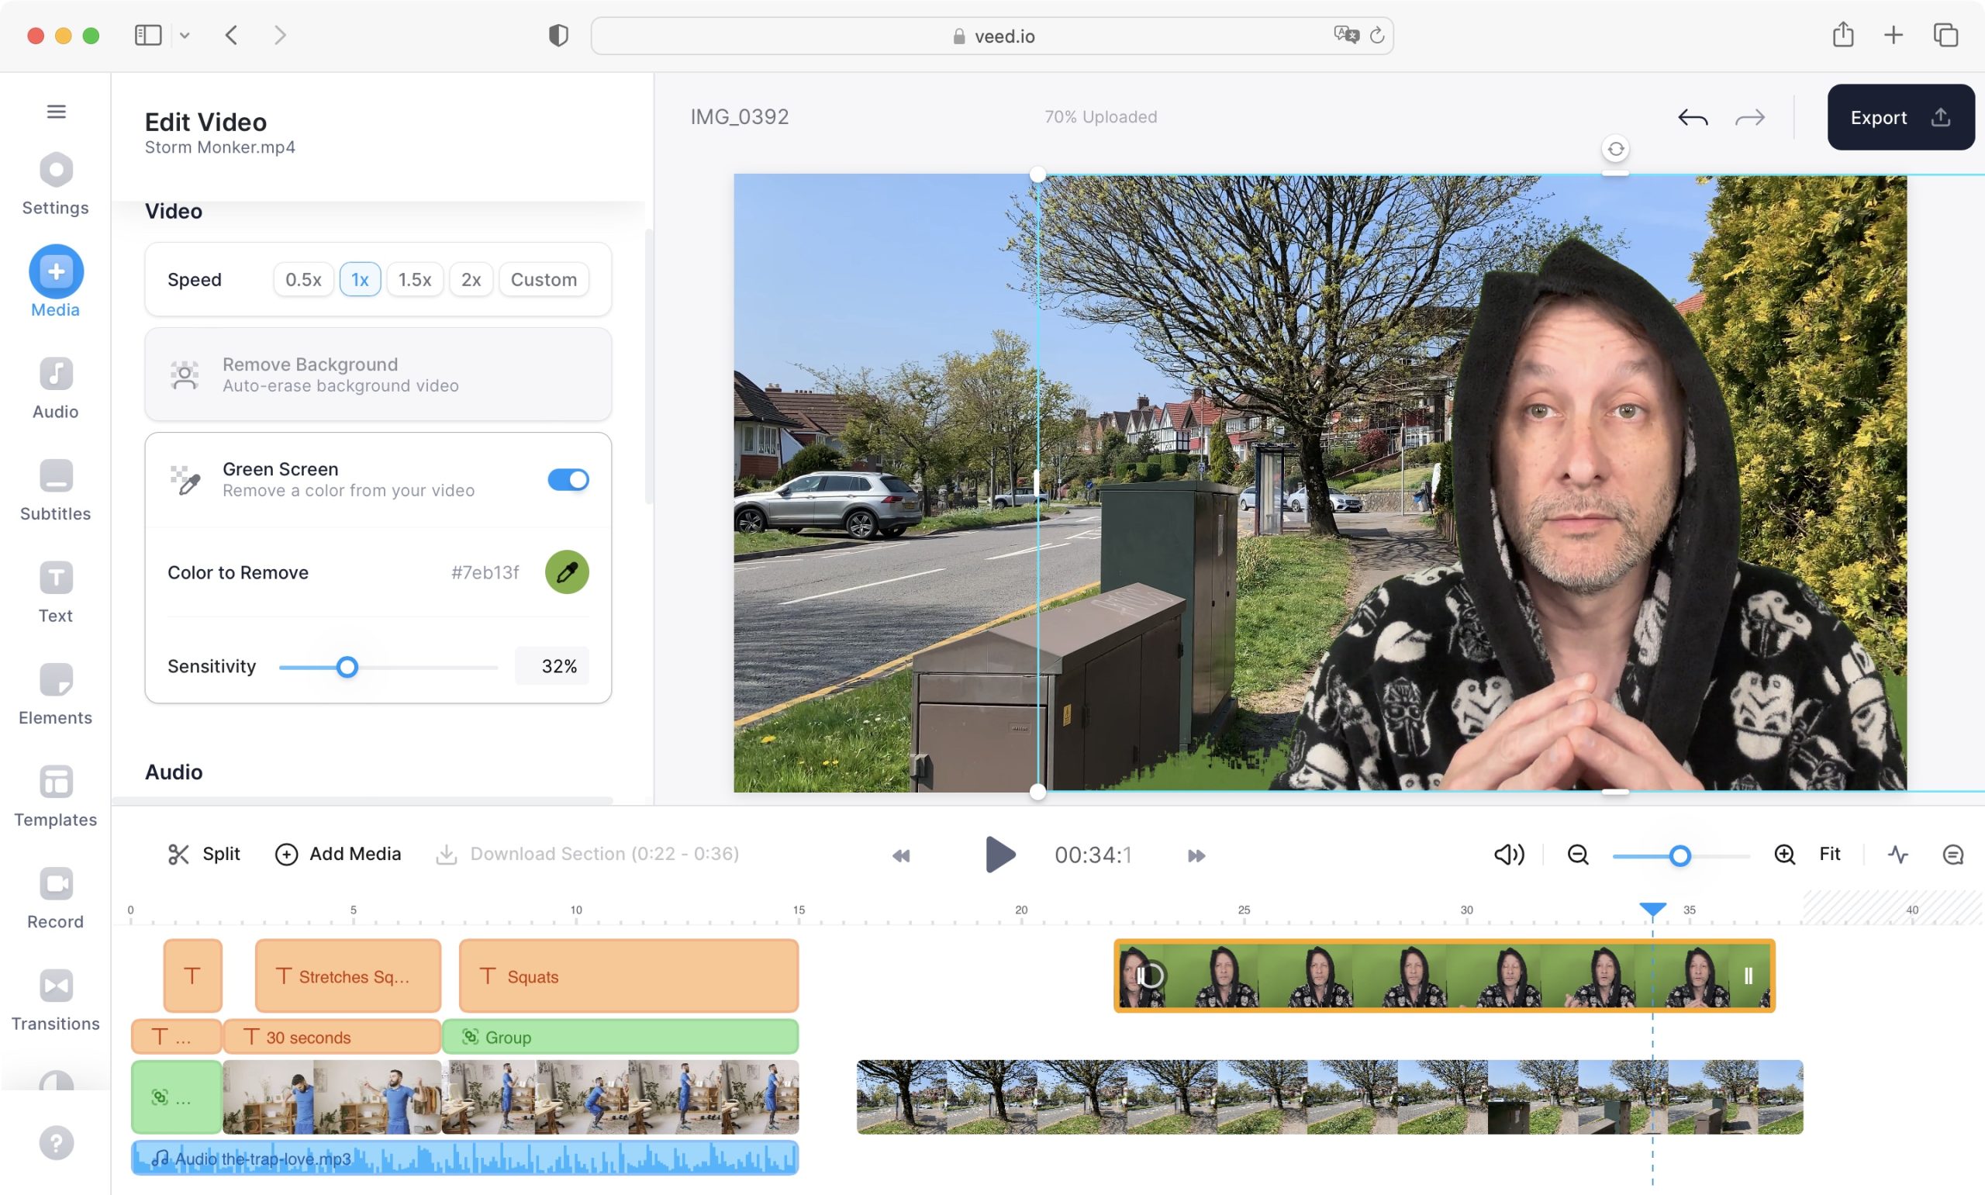Select the 0.5x speed option

pyautogui.click(x=303, y=279)
